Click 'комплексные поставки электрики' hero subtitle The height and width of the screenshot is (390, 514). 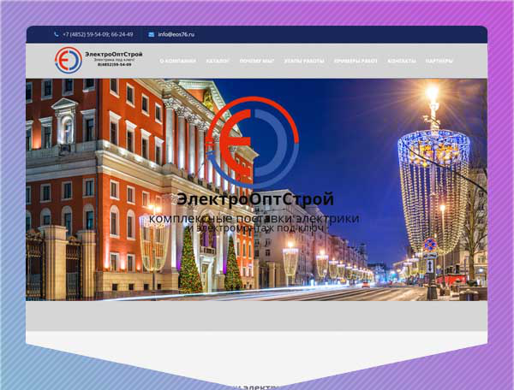(254, 219)
